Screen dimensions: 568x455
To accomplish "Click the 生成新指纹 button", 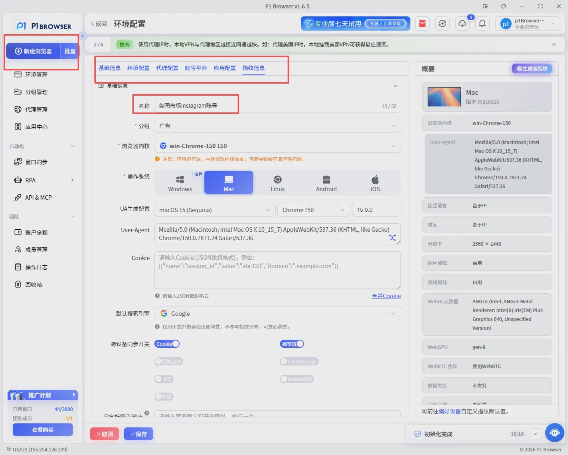I will [532, 69].
